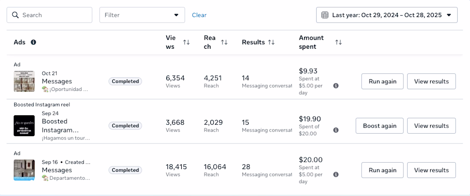Run again the Sep 16 Messages ad
The width and height of the screenshot is (470, 196).
382,170
